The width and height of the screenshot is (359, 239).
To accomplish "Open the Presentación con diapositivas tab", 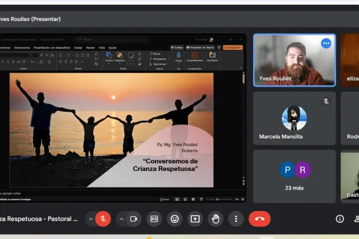I will 51,48.
